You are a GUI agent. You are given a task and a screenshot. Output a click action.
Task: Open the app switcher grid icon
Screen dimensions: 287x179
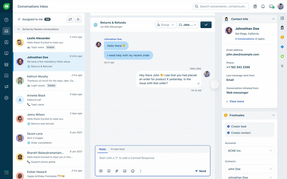coord(6,173)
